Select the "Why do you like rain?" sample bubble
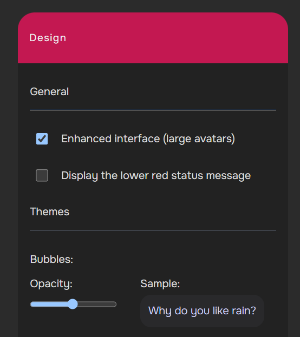300x337 pixels. click(202, 311)
